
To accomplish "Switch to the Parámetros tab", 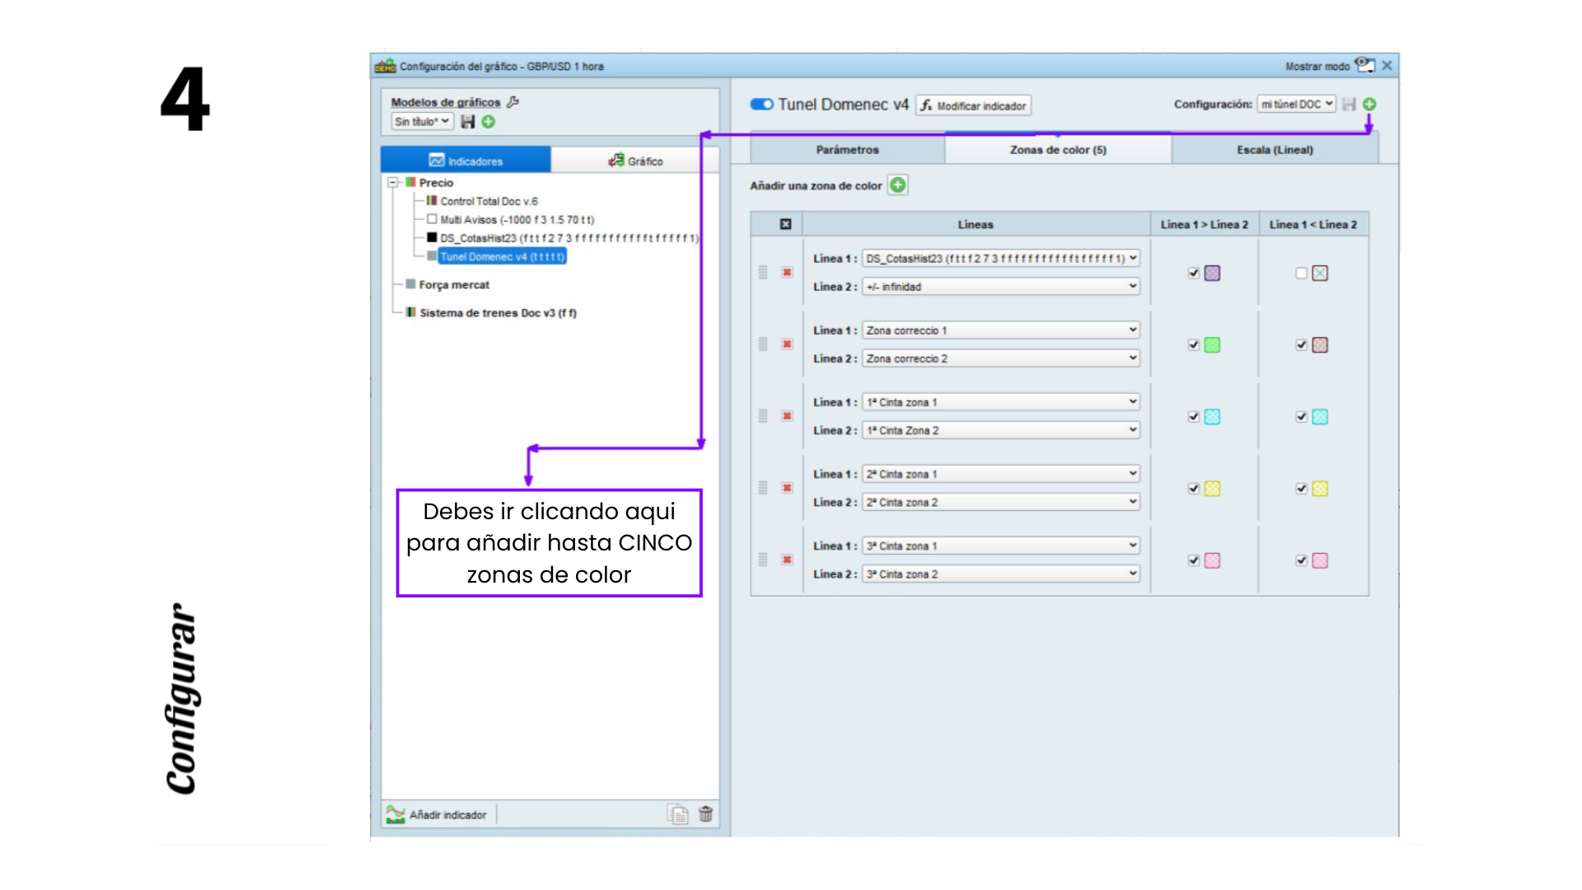I will pos(847,150).
